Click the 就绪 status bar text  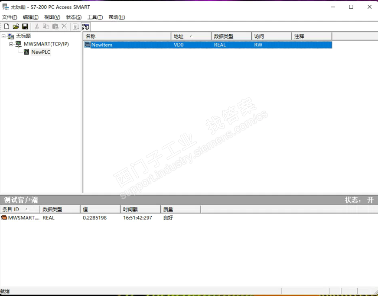(x=5, y=291)
